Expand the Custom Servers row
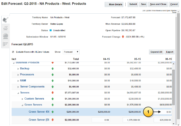The image size is (181, 126). click(23, 99)
